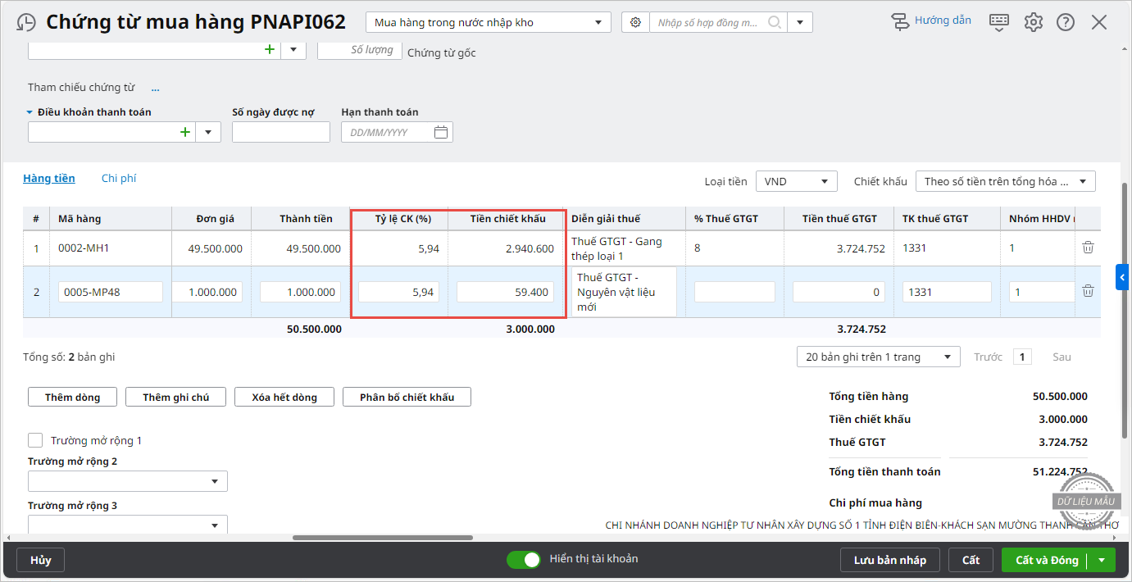
Task: Delete row 2 with trash icon
Action: pos(1088,291)
